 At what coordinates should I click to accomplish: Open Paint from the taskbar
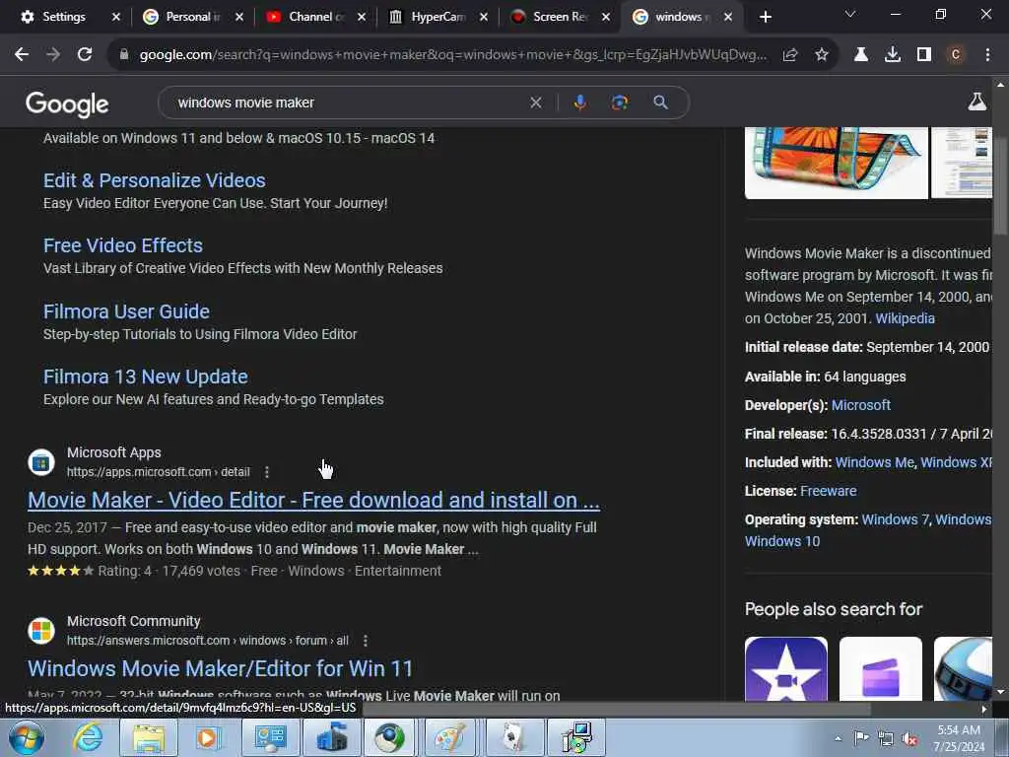coord(448,737)
